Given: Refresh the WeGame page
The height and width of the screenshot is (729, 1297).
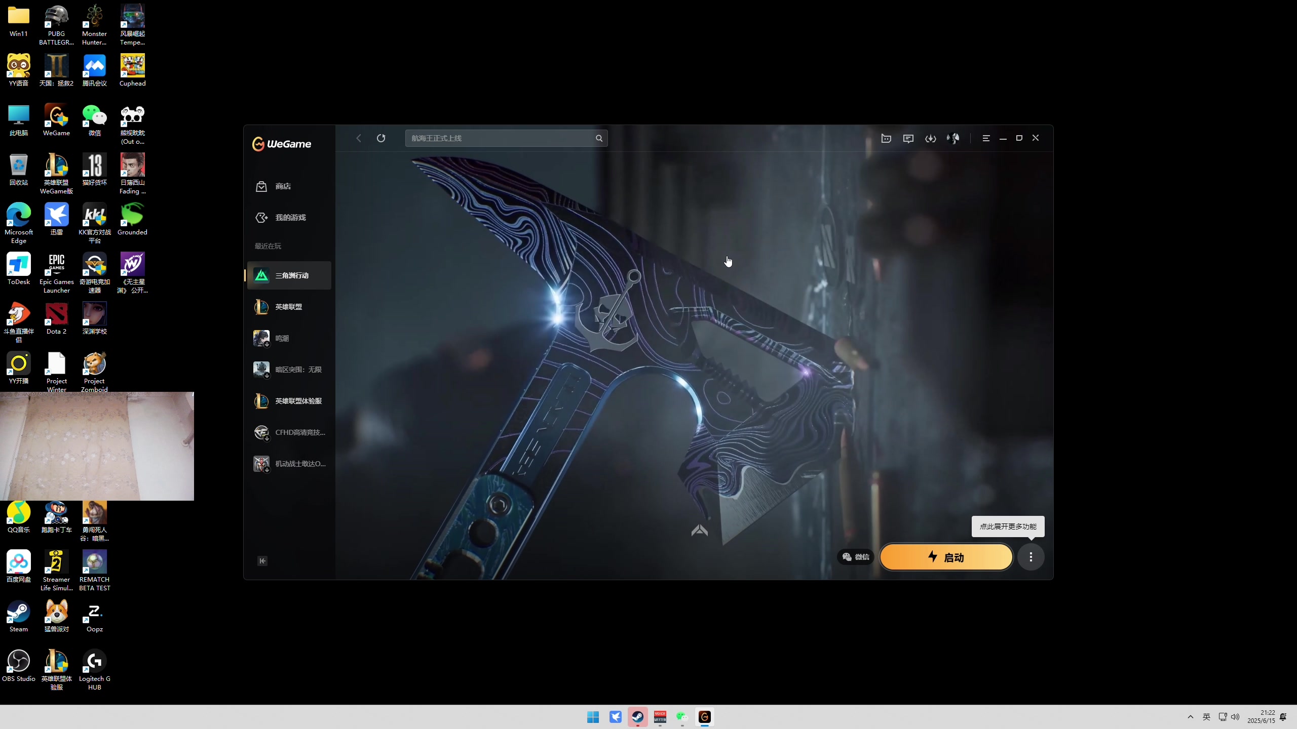Looking at the screenshot, I should click(381, 138).
